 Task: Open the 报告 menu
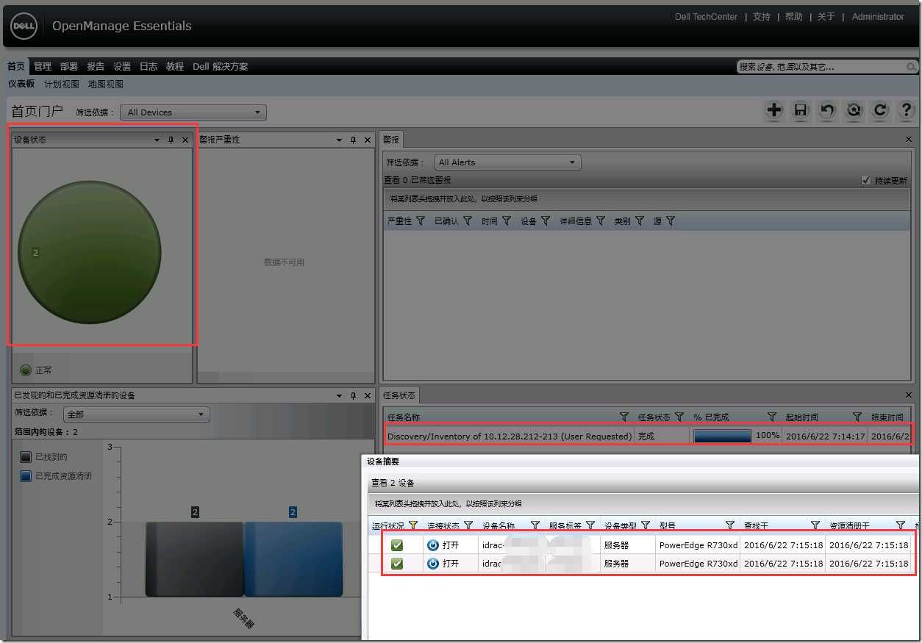coord(96,66)
